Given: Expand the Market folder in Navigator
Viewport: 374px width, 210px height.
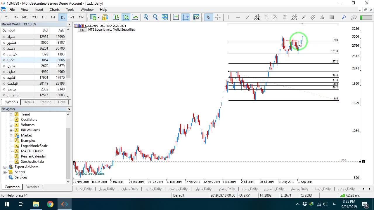Looking at the screenshot, I should click(x=11, y=135).
